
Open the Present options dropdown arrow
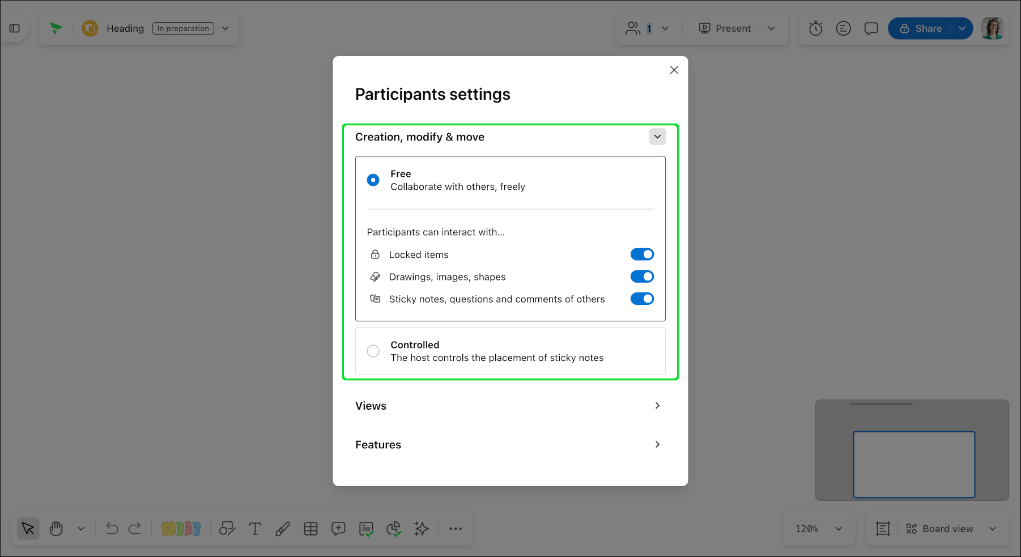click(771, 28)
